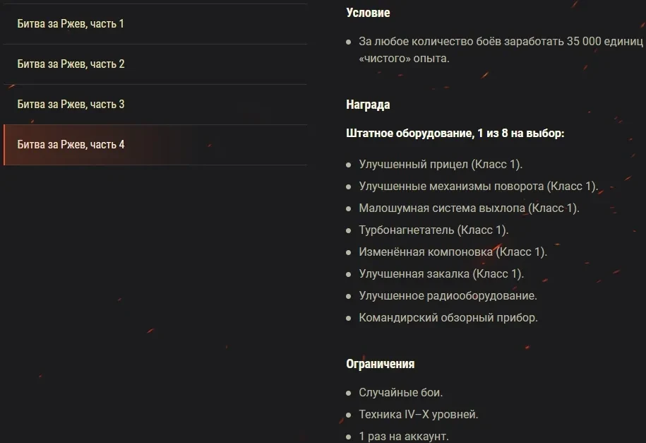Click «Командирский обзорный прибор» list item
Image resolution: width=646 pixels, height=443 pixels.
[448, 318]
